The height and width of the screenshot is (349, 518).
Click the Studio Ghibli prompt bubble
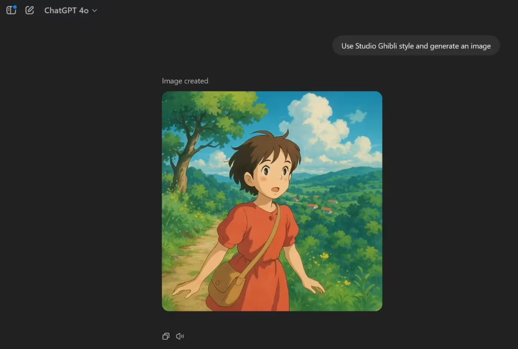416,46
